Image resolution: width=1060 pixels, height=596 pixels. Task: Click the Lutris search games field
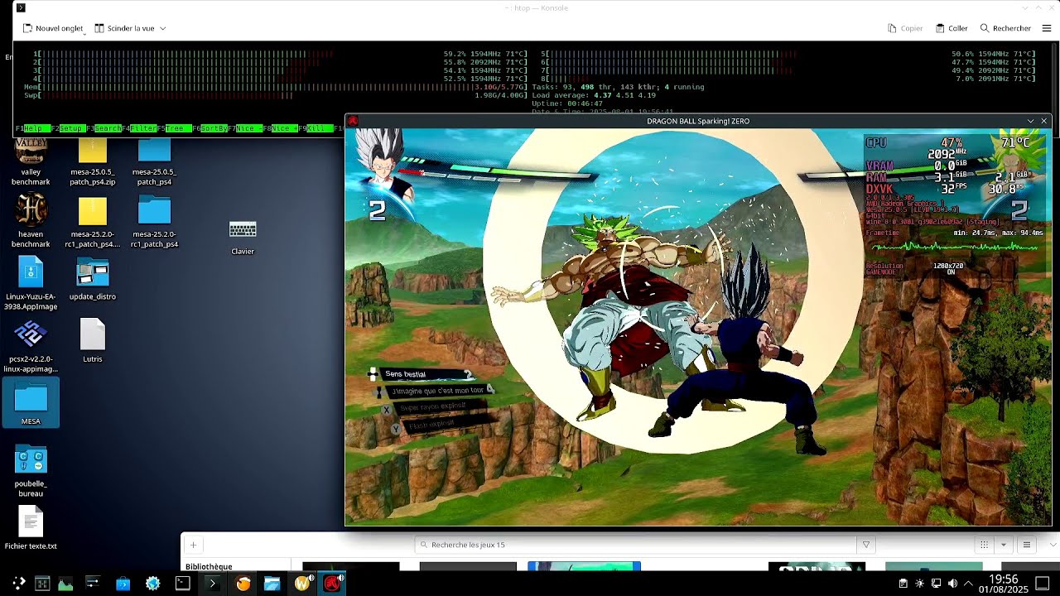pos(636,545)
